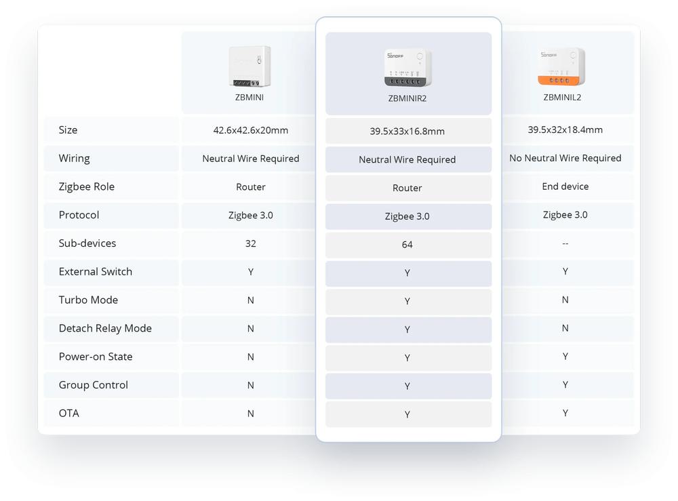Click the ZBMINIR2 product image

point(407,68)
